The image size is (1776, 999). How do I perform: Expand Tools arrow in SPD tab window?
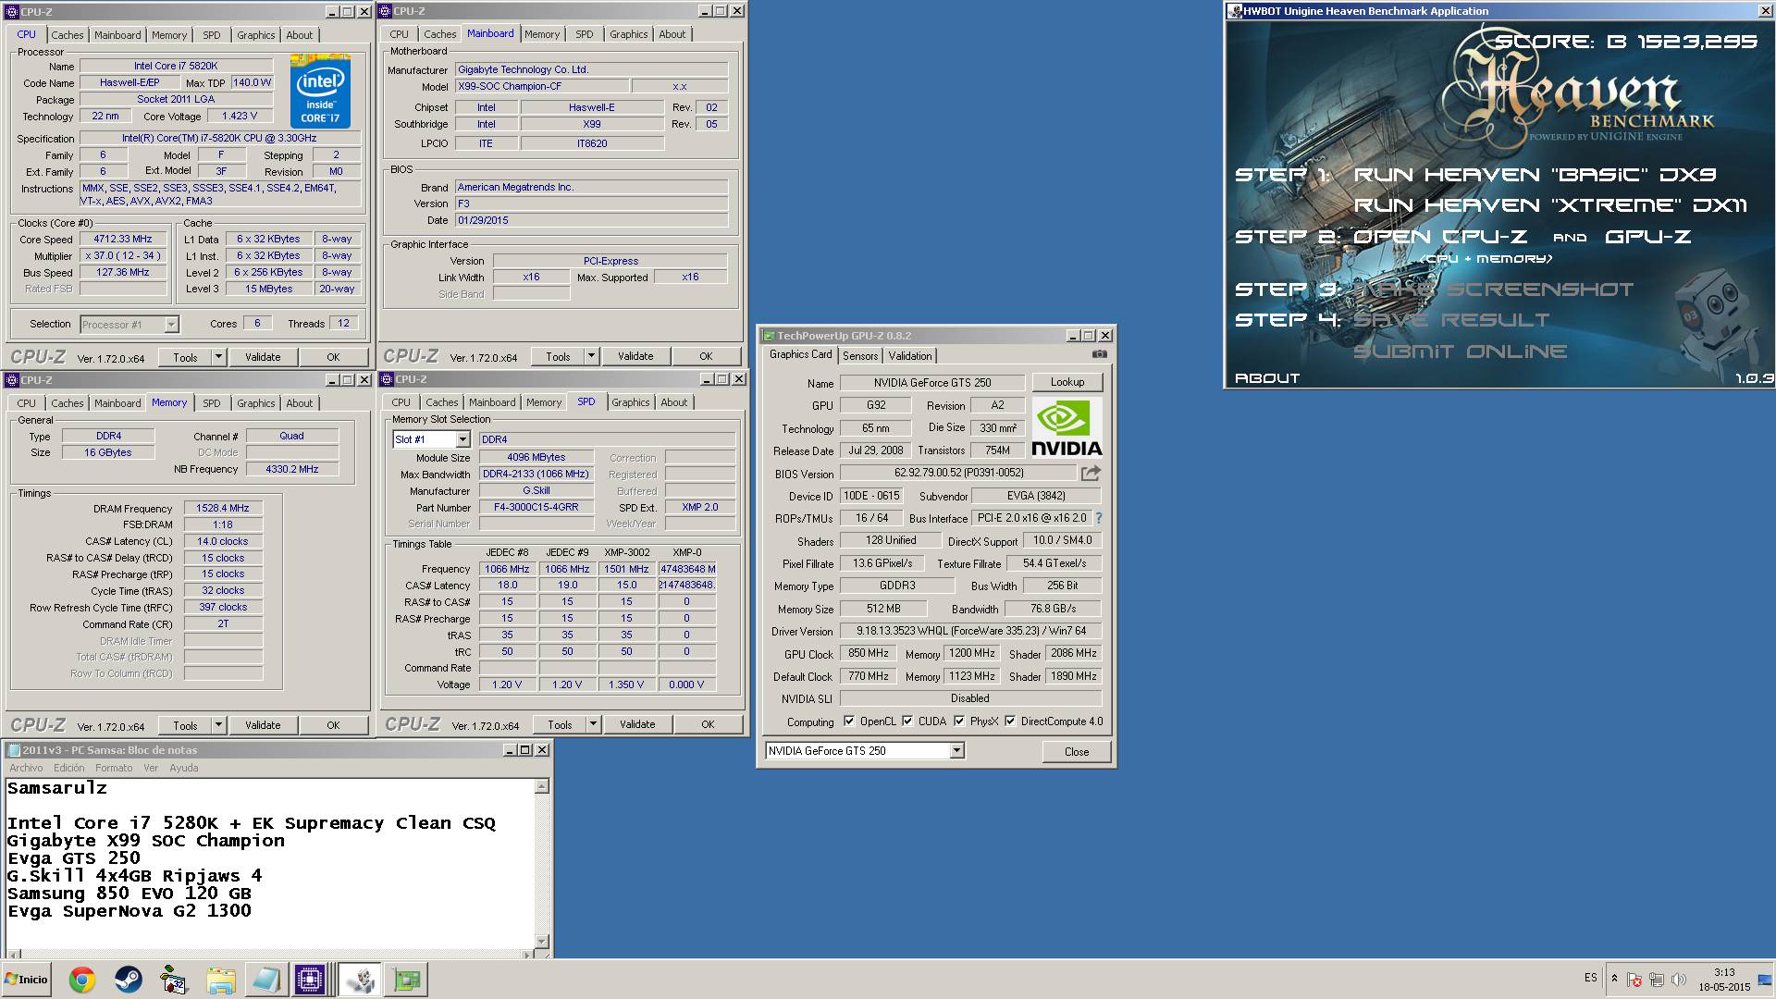593,724
